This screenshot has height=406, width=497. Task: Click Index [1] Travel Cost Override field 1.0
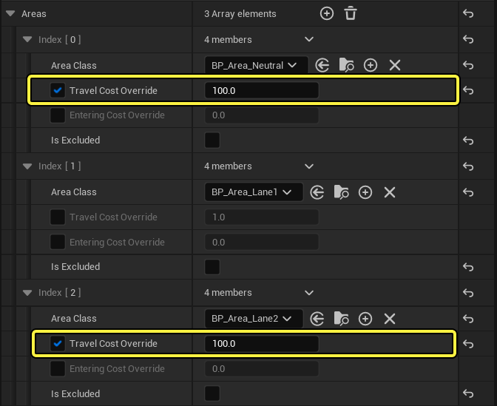(262, 217)
